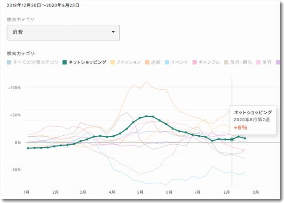
Task: Click the peak point of green line in May
Action: (146, 116)
